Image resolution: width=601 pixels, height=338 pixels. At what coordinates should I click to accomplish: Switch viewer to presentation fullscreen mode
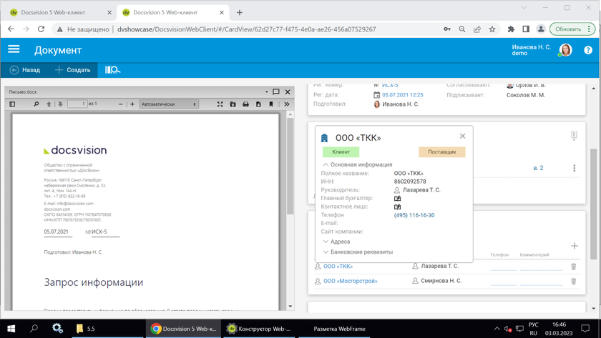(220, 104)
